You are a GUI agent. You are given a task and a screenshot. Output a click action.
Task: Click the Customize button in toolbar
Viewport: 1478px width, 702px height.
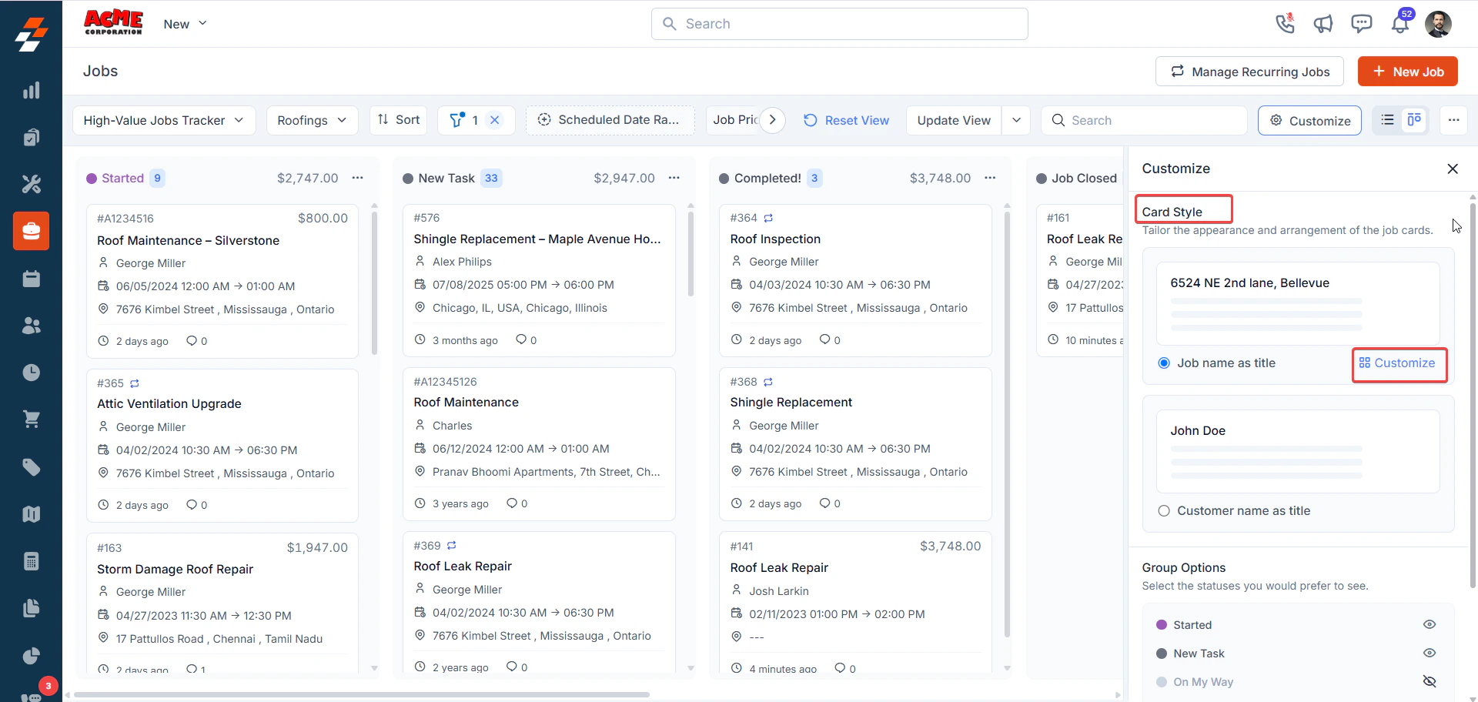click(1309, 120)
